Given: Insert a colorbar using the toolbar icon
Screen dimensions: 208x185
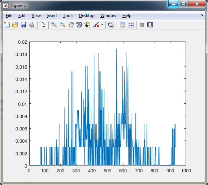Looking at the screenshot, I should [x=122, y=25].
